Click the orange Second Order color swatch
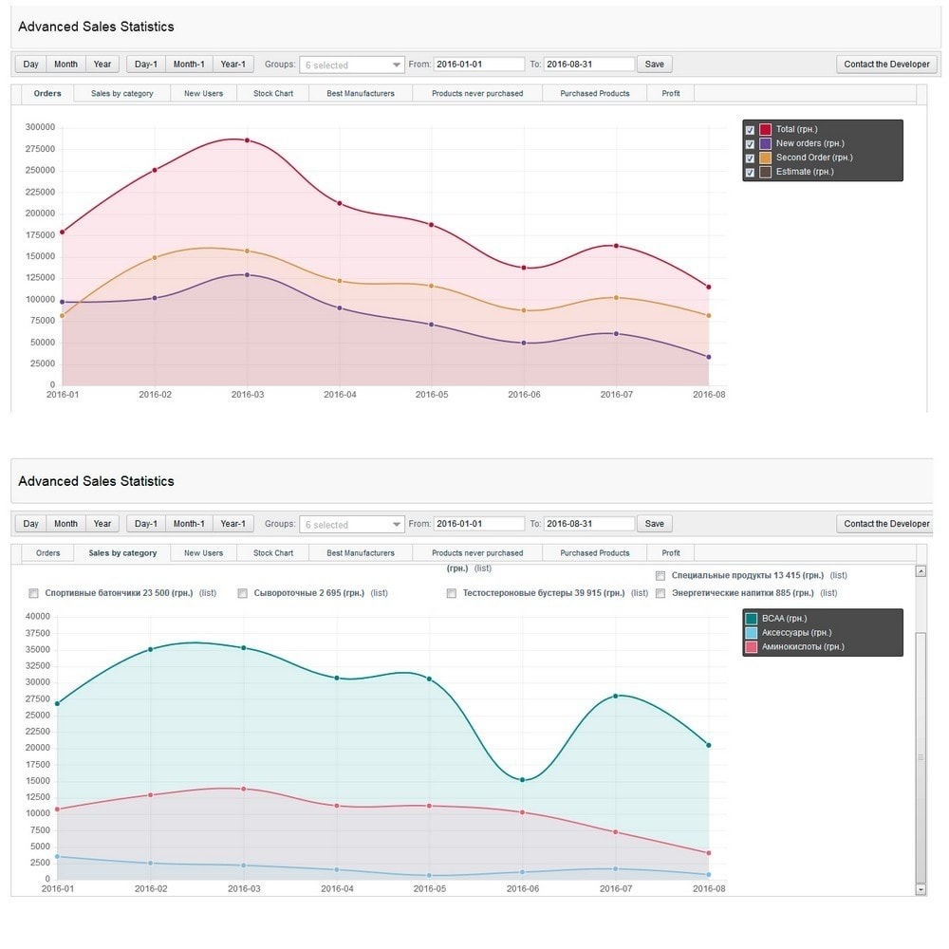This screenshot has width=949, height=949. click(766, 158)
